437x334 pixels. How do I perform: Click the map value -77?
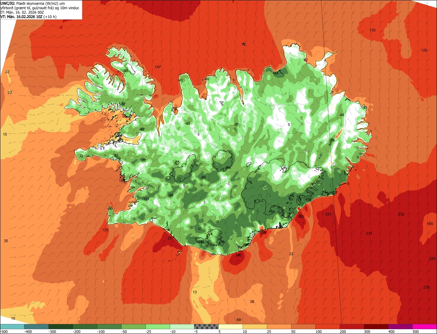point(143,161)
